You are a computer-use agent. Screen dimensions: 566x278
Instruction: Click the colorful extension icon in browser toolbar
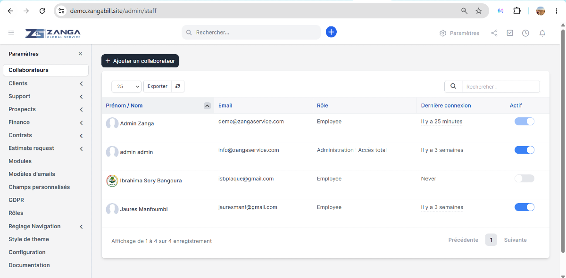(500, 10)
